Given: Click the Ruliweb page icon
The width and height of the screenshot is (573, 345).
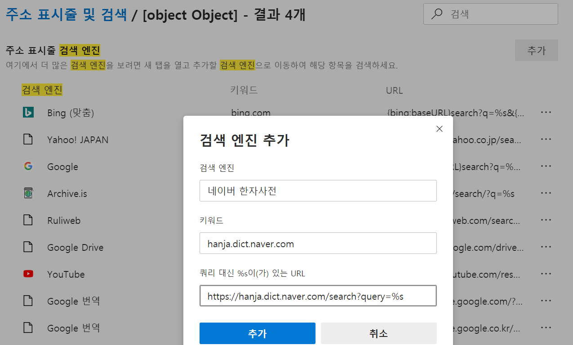Looking at the screenshot, I should coord(28,220).
